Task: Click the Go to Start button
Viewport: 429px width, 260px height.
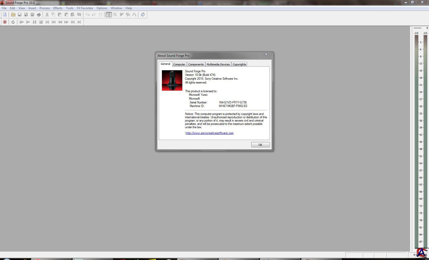Action: tap(47, 22)
